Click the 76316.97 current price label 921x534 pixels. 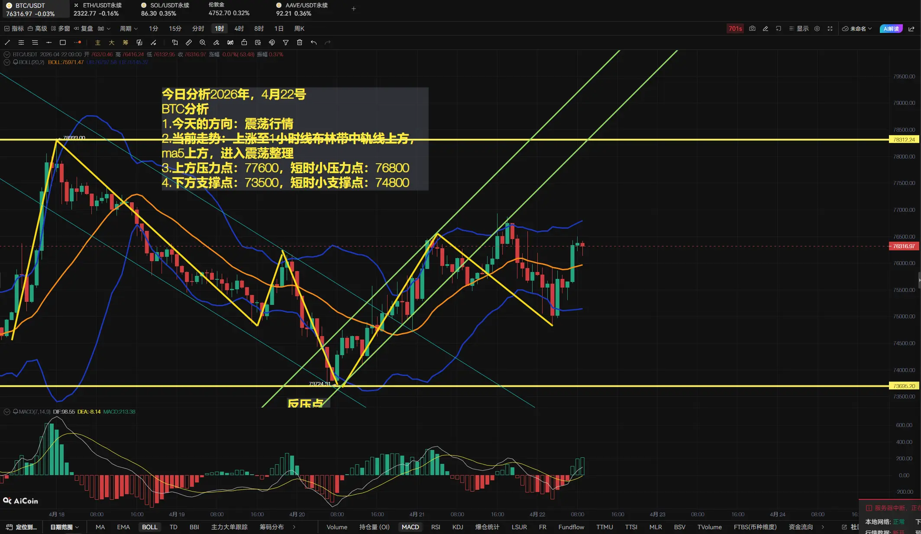pos(904,246)
